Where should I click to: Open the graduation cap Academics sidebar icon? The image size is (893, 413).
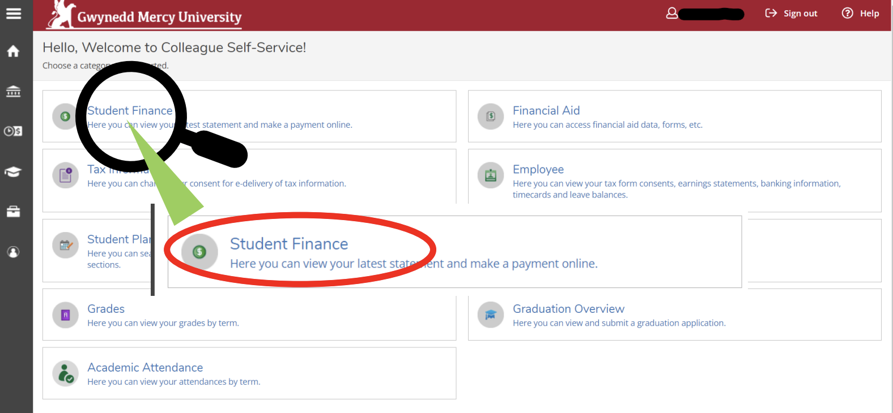[x=13, y=171]
